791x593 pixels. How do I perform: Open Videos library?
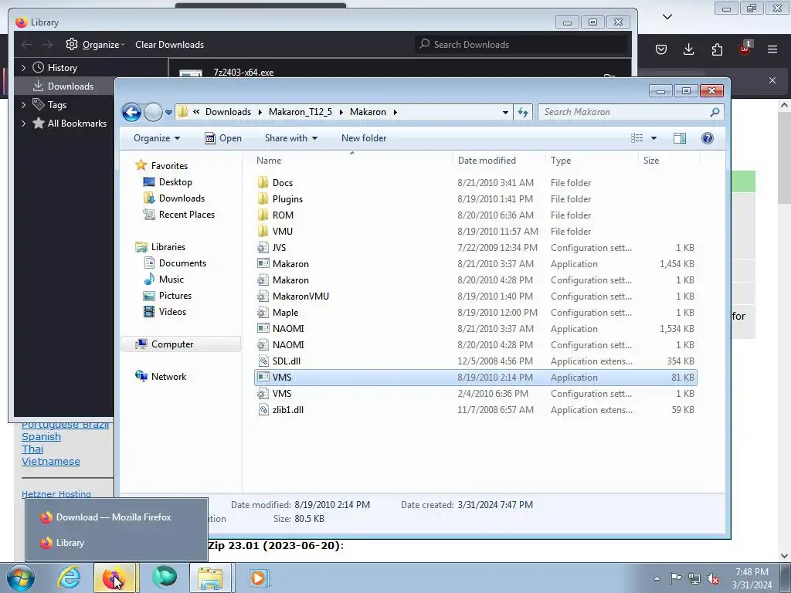click(172, 312)
